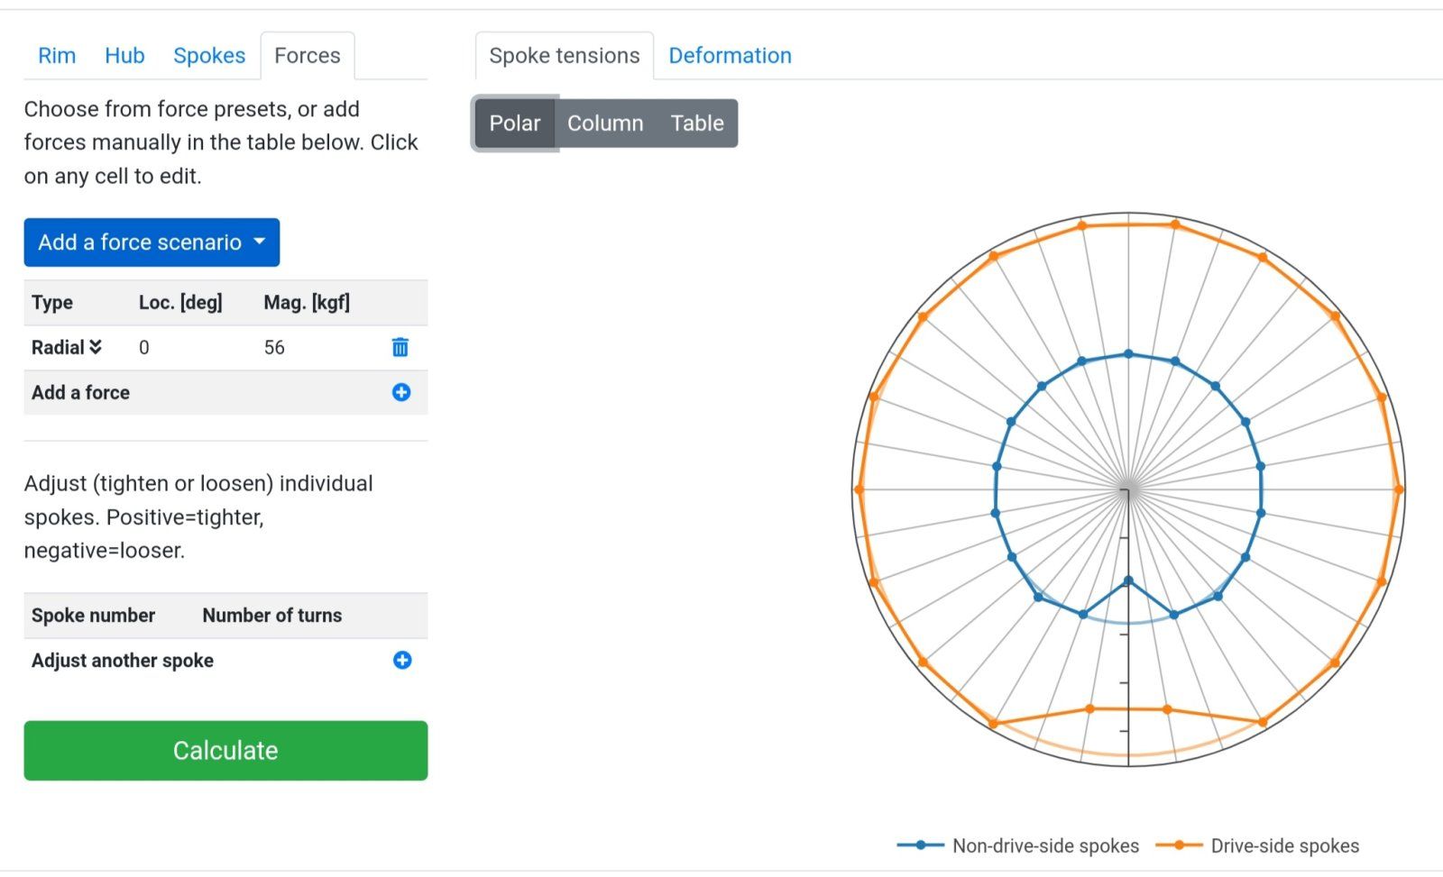The height and width of the screenshot is (877, 1443).
Task: Edit the location cell showing 0
Action: point(144,348)
